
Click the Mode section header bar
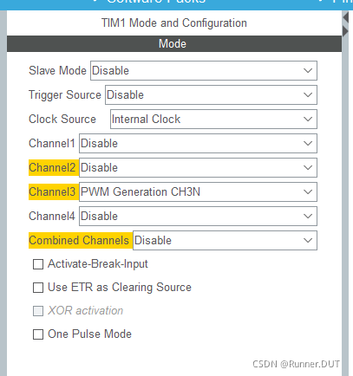[174, 44]
